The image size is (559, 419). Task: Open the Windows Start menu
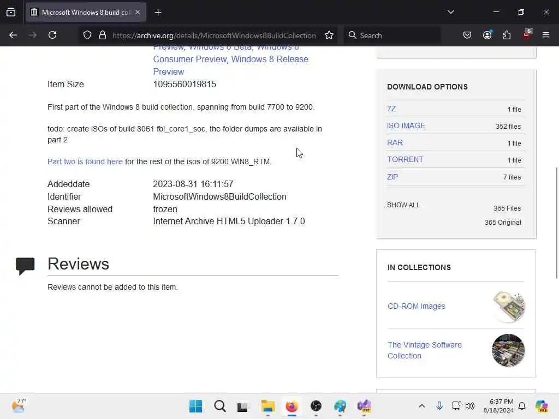196,406
